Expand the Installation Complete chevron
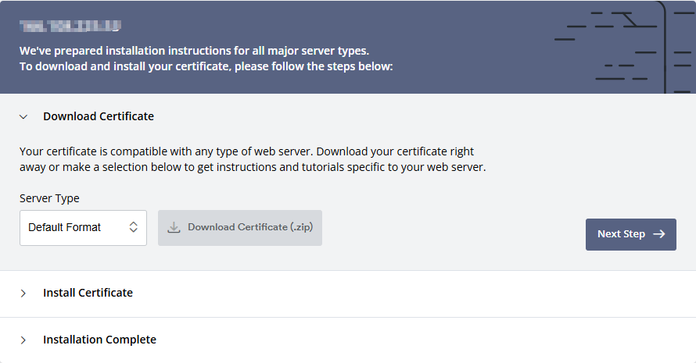 (x=23, y=340)
